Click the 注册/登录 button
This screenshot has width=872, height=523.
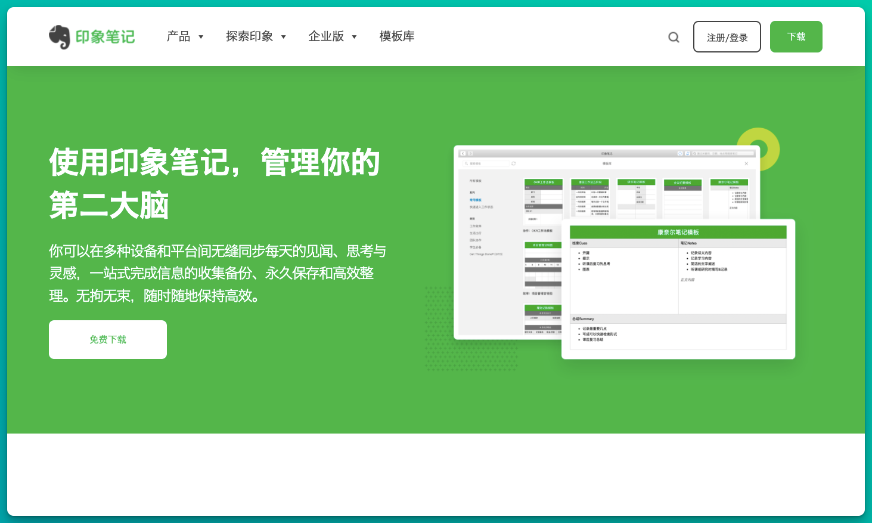point(727,36)
